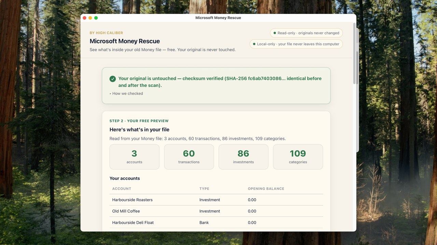437x245 pixels.
Task: Click the checksum verified message text
Action: (x=220, y=82)
